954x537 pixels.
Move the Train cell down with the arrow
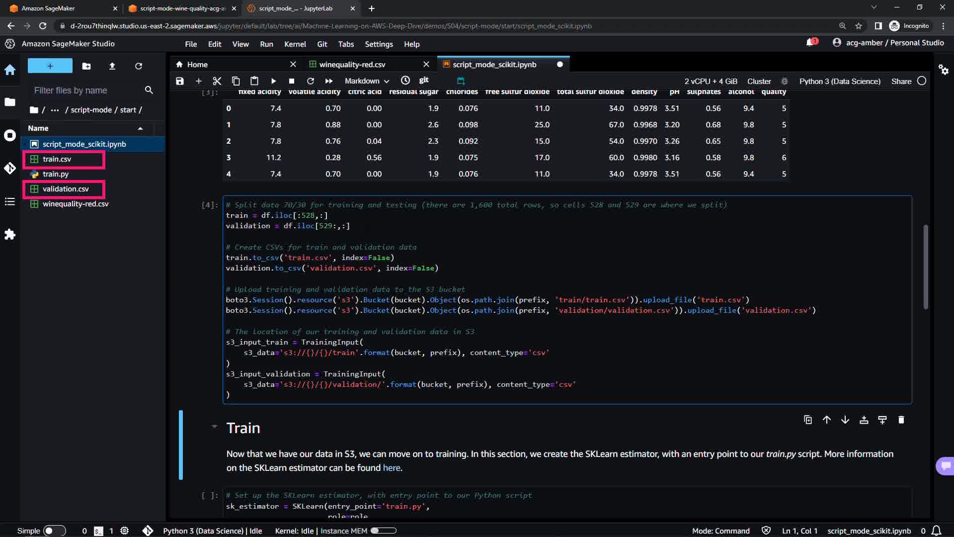point(845,420)
